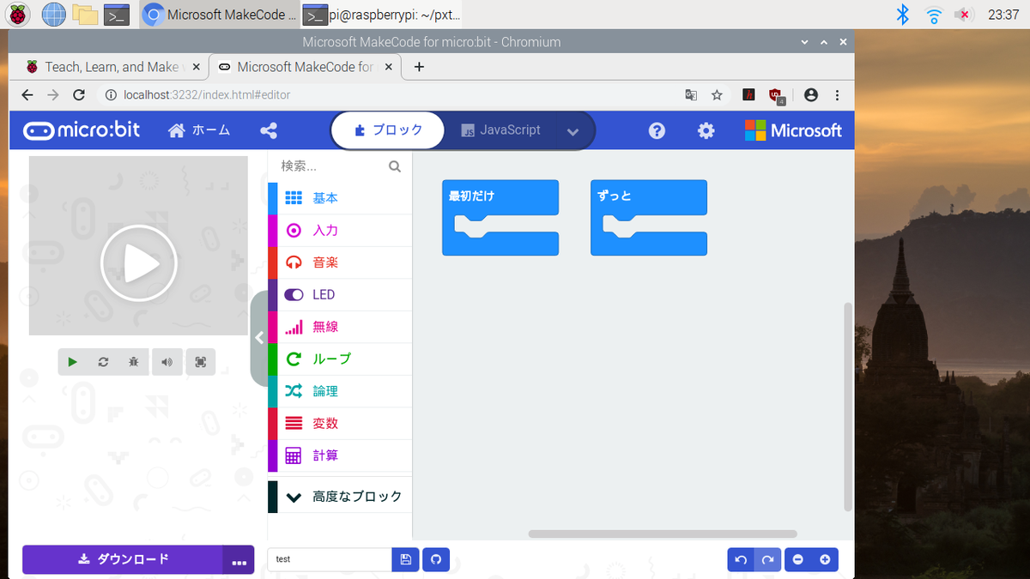This screenshot has width=1030, height=579.
Task: Launch simulator in full screen
Action: 200,362
